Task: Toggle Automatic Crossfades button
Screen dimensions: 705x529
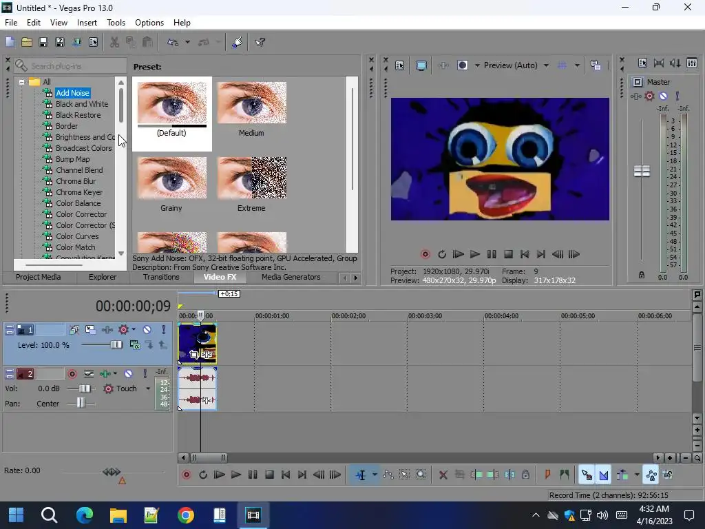Action: tap(603, 475)
